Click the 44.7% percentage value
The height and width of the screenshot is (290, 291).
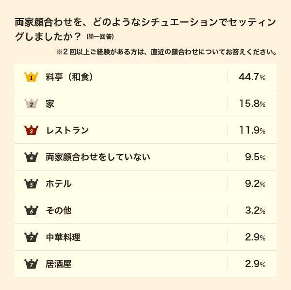252,77
